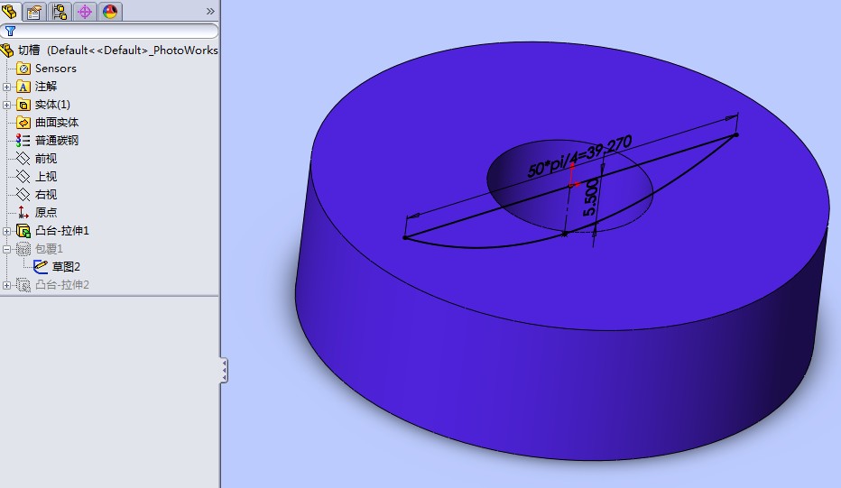Open the FeatureManager design tree tab

tap(10, 11)
